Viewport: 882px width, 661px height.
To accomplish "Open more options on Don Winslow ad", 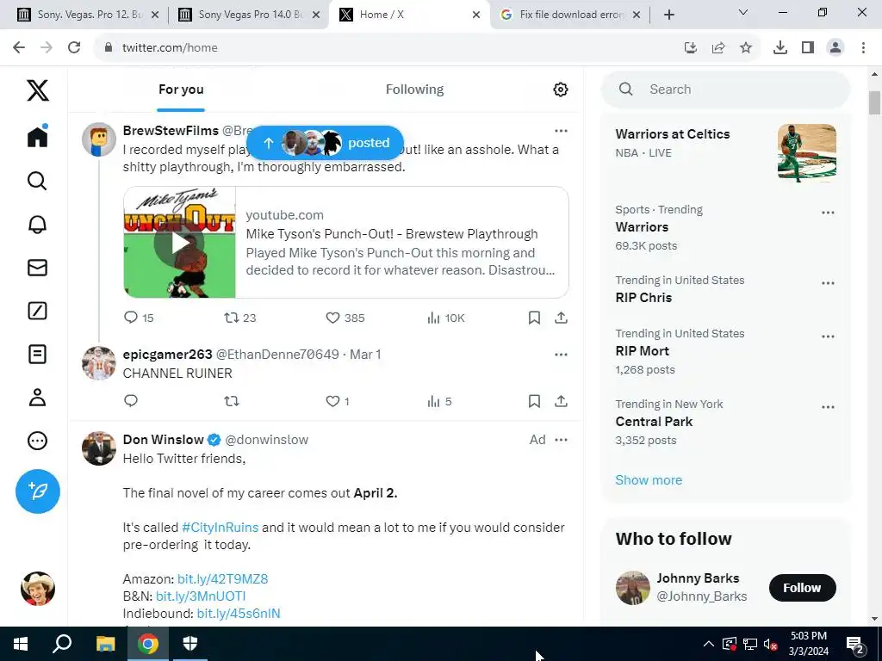I will tap(561, 440).
